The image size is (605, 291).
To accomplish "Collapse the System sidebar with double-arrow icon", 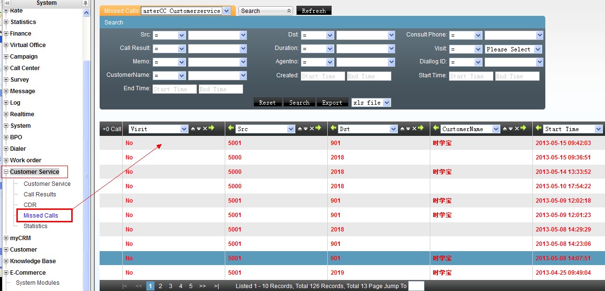I will pyautogui.click(x=7, y=3).
